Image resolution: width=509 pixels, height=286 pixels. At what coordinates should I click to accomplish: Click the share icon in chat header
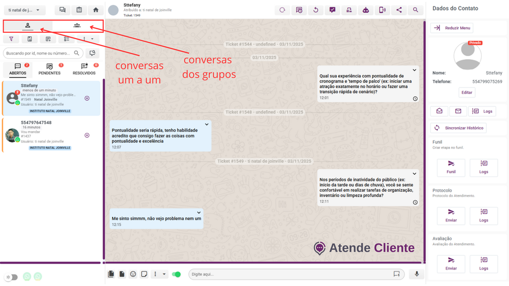tap(399, 10)
